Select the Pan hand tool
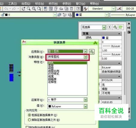 pos(23,9)
